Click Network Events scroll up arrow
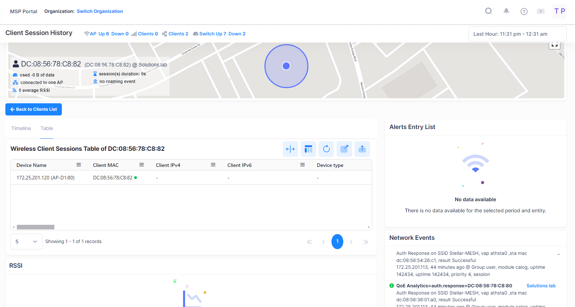 (559, 254)
